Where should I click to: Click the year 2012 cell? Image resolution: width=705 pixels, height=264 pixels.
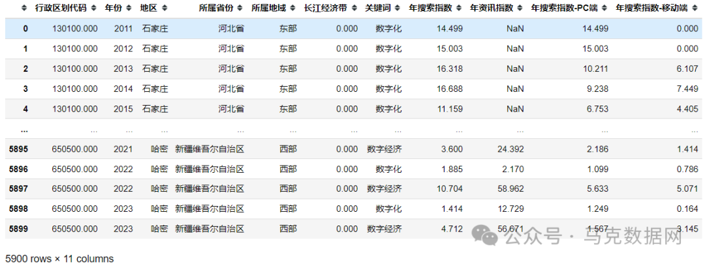pos(123,49)
